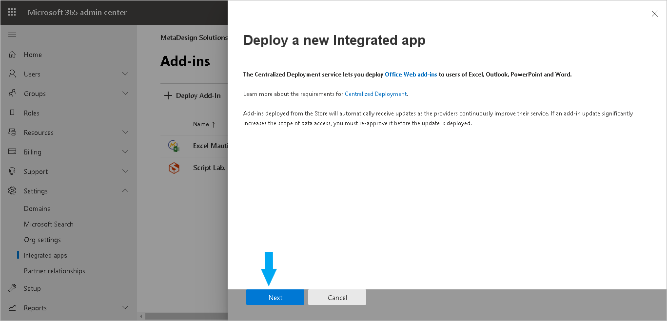Viewport: 667px width, 321px height.
Task: Expand the Users section chevron
Action: click(125, 74)
